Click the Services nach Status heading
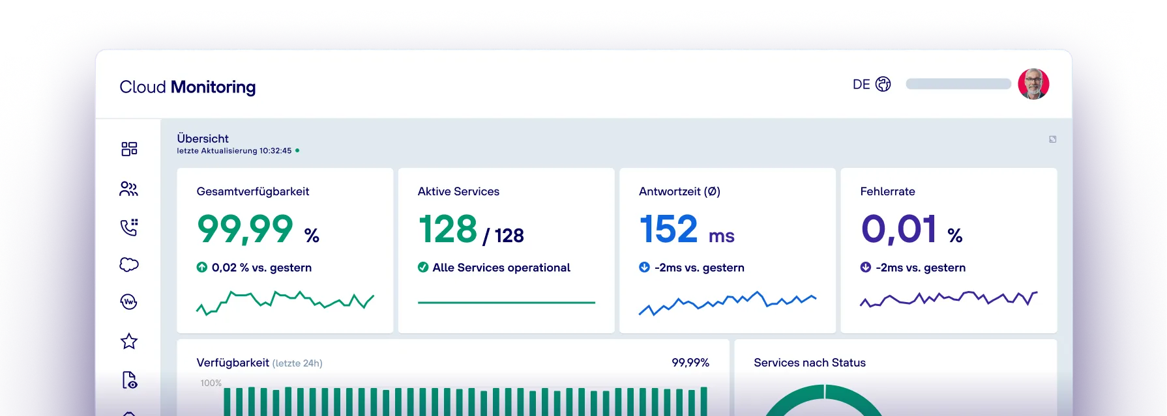The width and height of the screenshot is (1167, 416). click(x=810, y=363)
